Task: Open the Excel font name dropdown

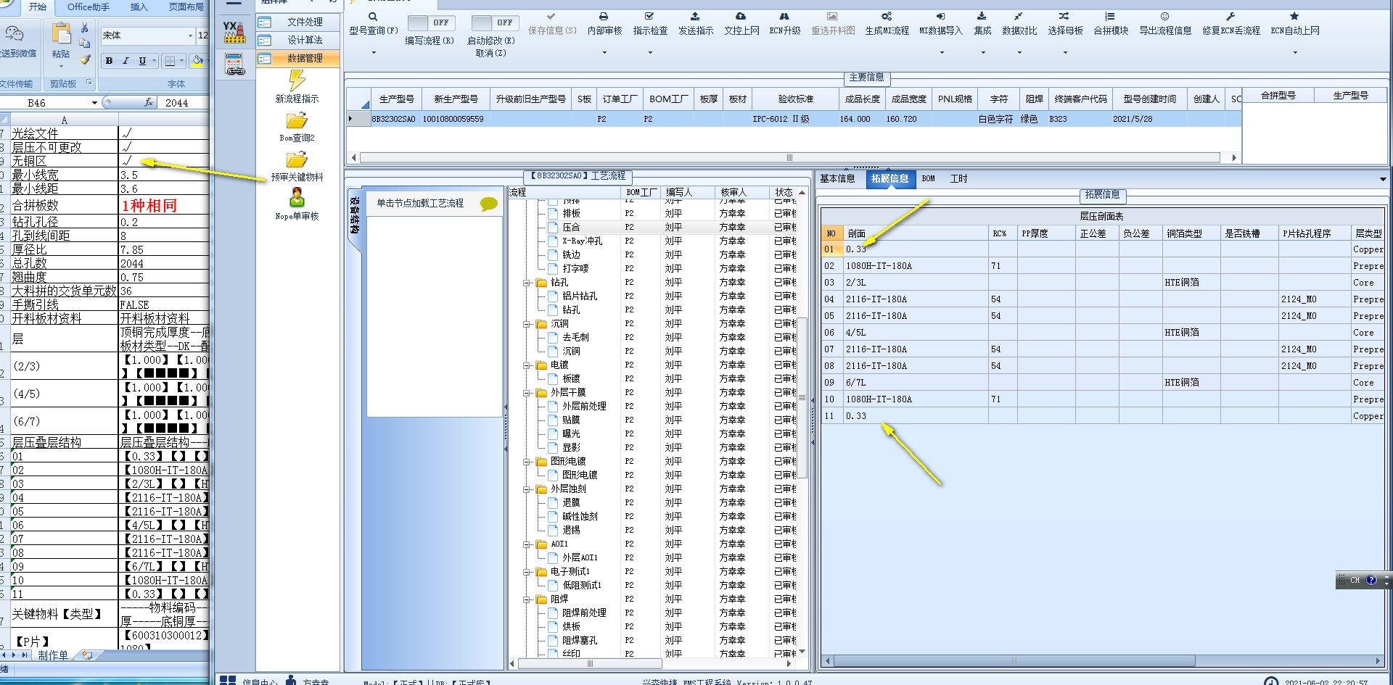Action: click(190, 35)
